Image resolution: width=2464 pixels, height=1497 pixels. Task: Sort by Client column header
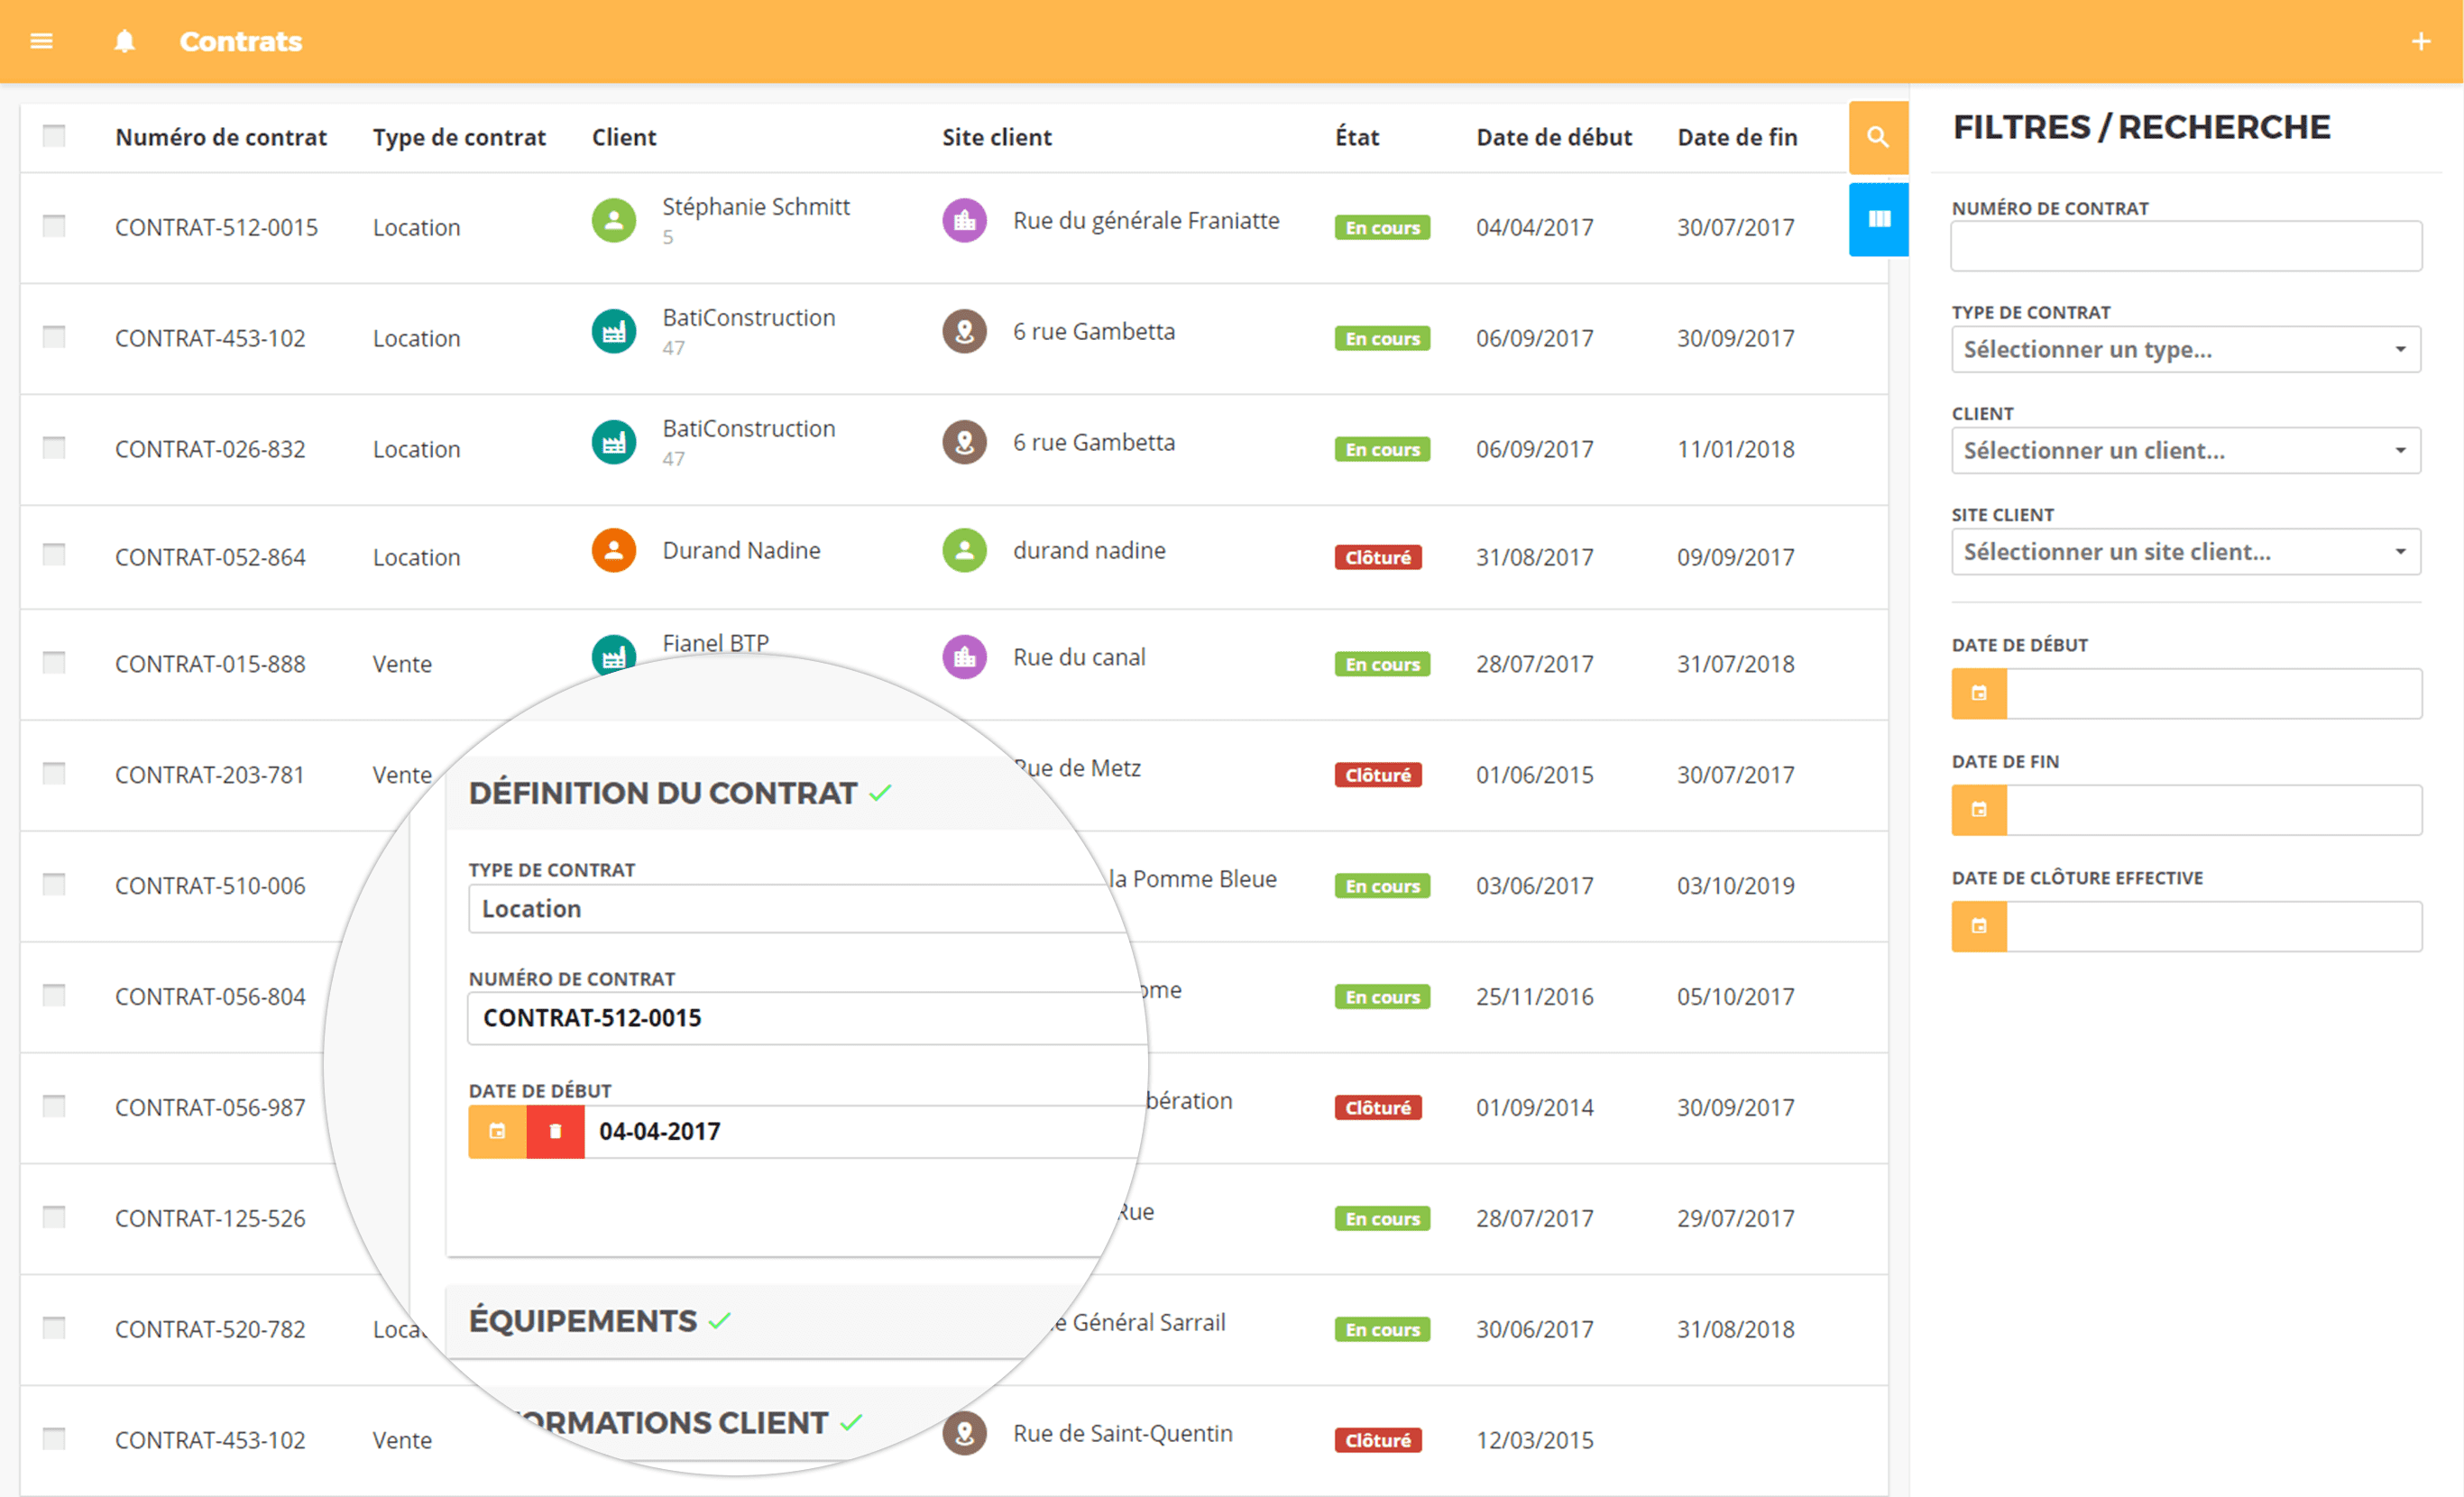pos(624,137)
